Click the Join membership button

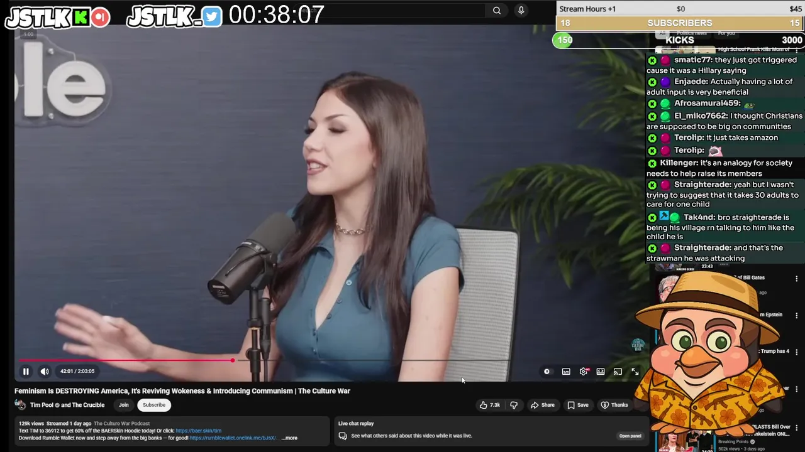coord(124,405)
